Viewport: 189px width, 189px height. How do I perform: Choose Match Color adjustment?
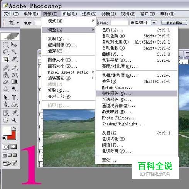(137, 88)
